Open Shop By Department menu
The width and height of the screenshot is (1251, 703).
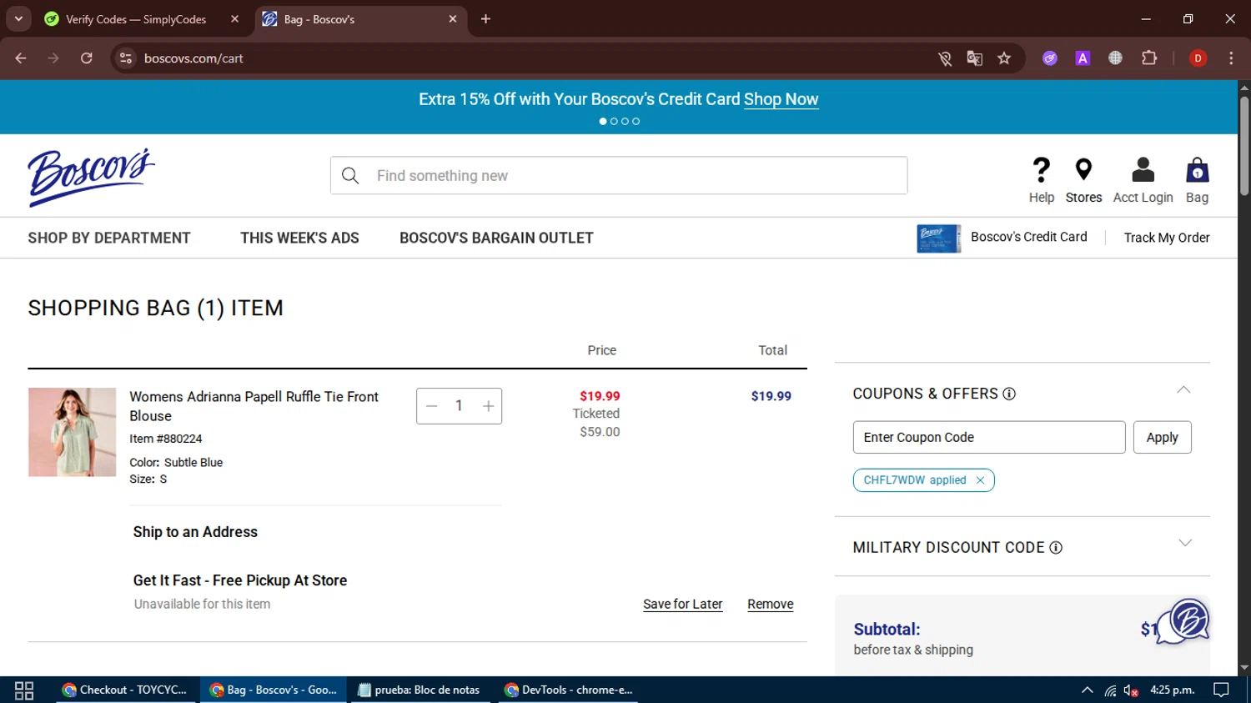point(109,238)
